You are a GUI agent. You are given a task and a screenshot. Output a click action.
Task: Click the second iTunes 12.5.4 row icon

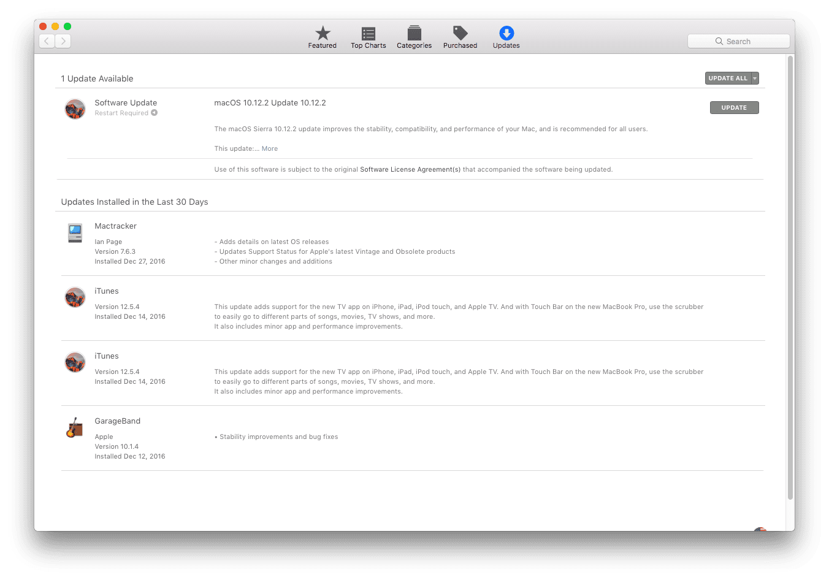coord(75,362)
